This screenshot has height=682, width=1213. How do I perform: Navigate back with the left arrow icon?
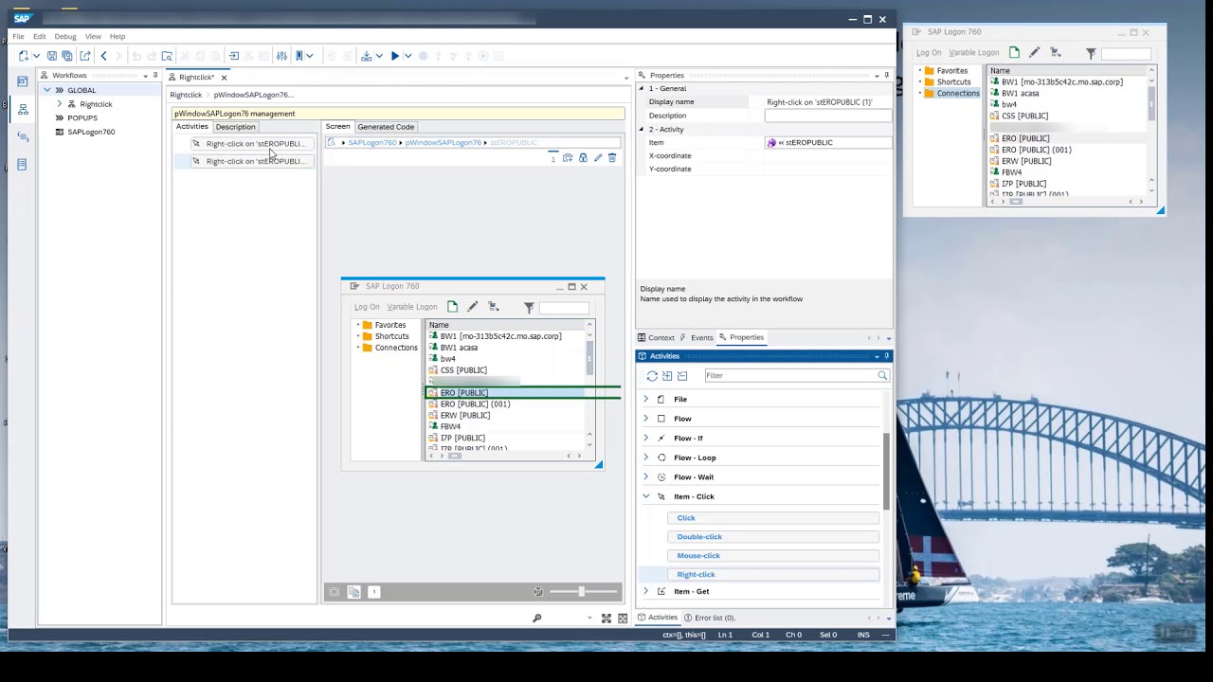(x=103, y=56)
